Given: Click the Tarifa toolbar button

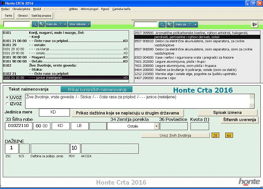Looking at the screenshot, I should (x=8, y=16).
